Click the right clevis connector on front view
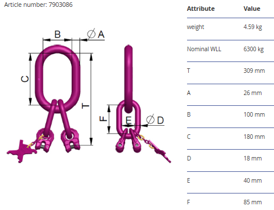The image size is (274, 210). (x=70, y=140)
